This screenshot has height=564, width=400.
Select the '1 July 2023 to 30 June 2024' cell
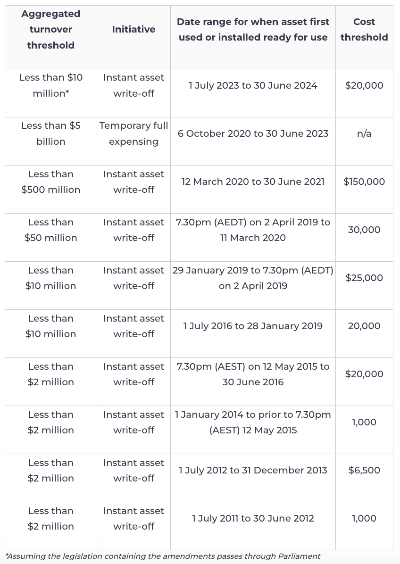253,85
